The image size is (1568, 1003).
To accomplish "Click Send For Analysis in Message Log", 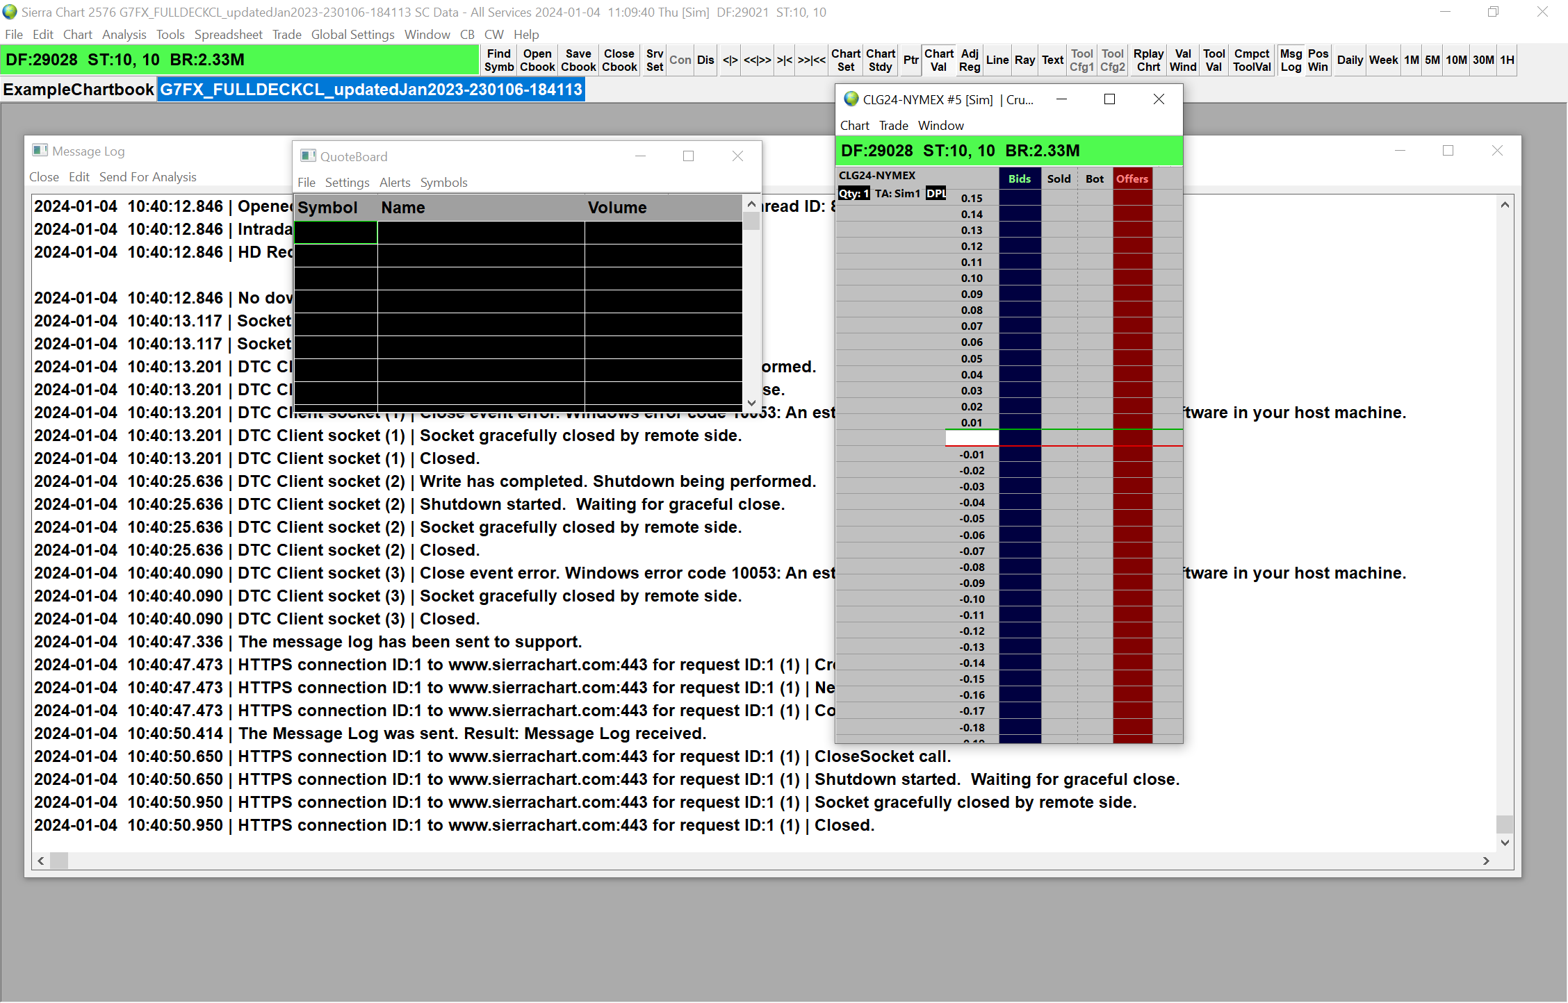I will coord(147,177).
